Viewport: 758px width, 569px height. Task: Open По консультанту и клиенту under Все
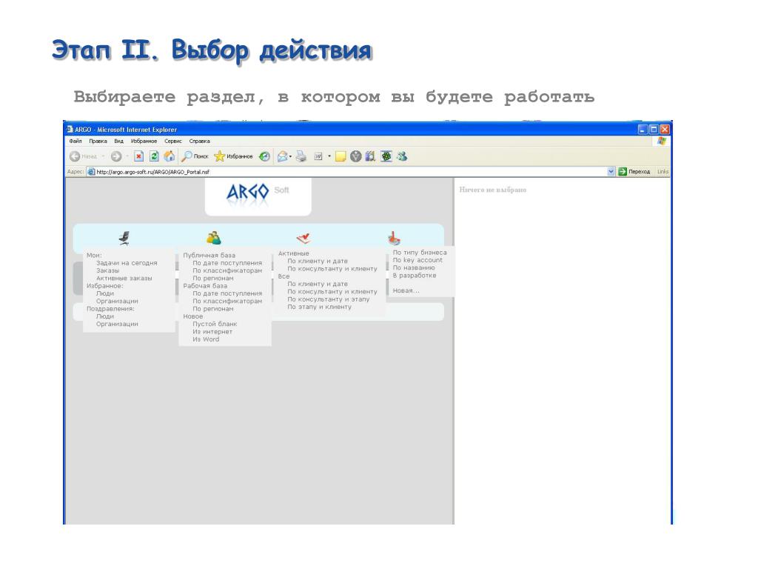(332, 292)
